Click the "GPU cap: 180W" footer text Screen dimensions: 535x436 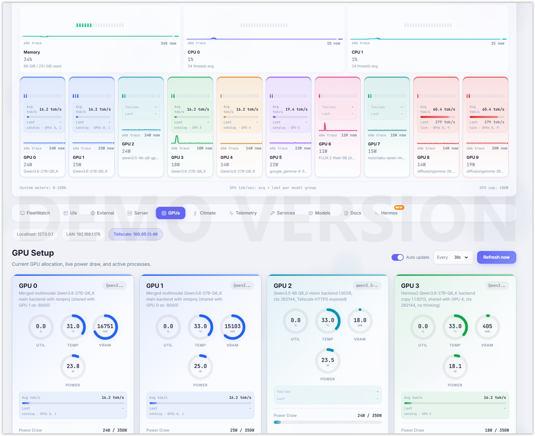pyautogui.click(x=494, y=188)
